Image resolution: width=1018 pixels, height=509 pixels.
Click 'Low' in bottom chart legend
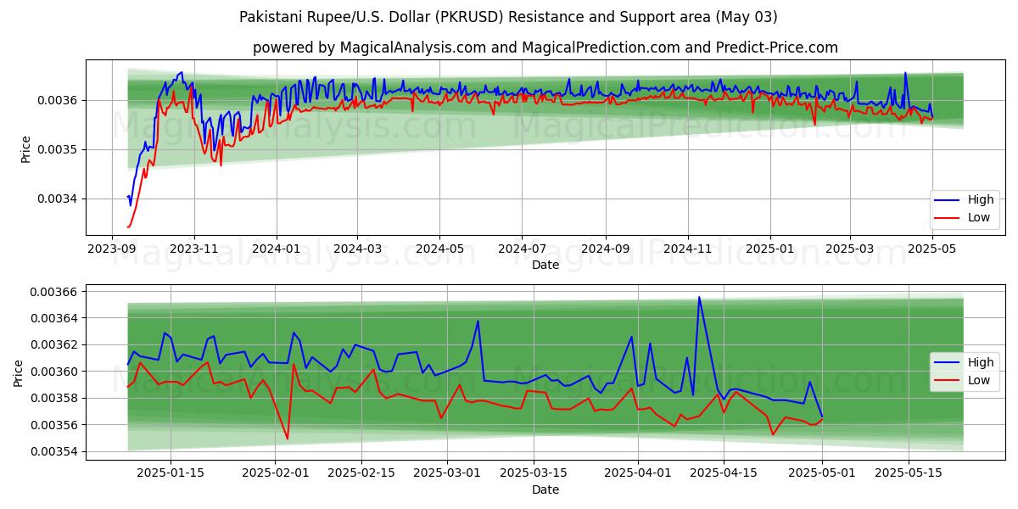979,380
